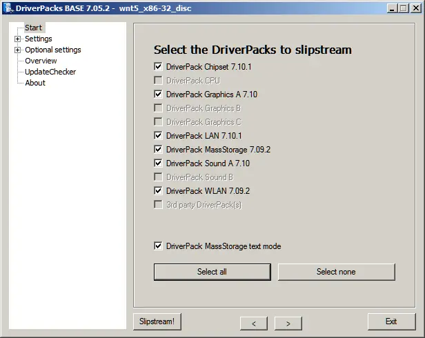
Task: Go to next page with > button
Action: click(x=288, y=324)
